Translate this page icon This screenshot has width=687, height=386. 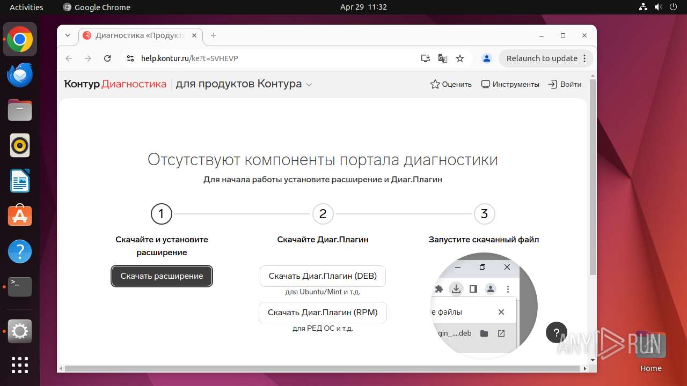tap(443, 58)
